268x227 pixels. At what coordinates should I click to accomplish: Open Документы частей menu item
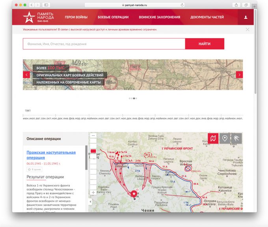(207, 17)
